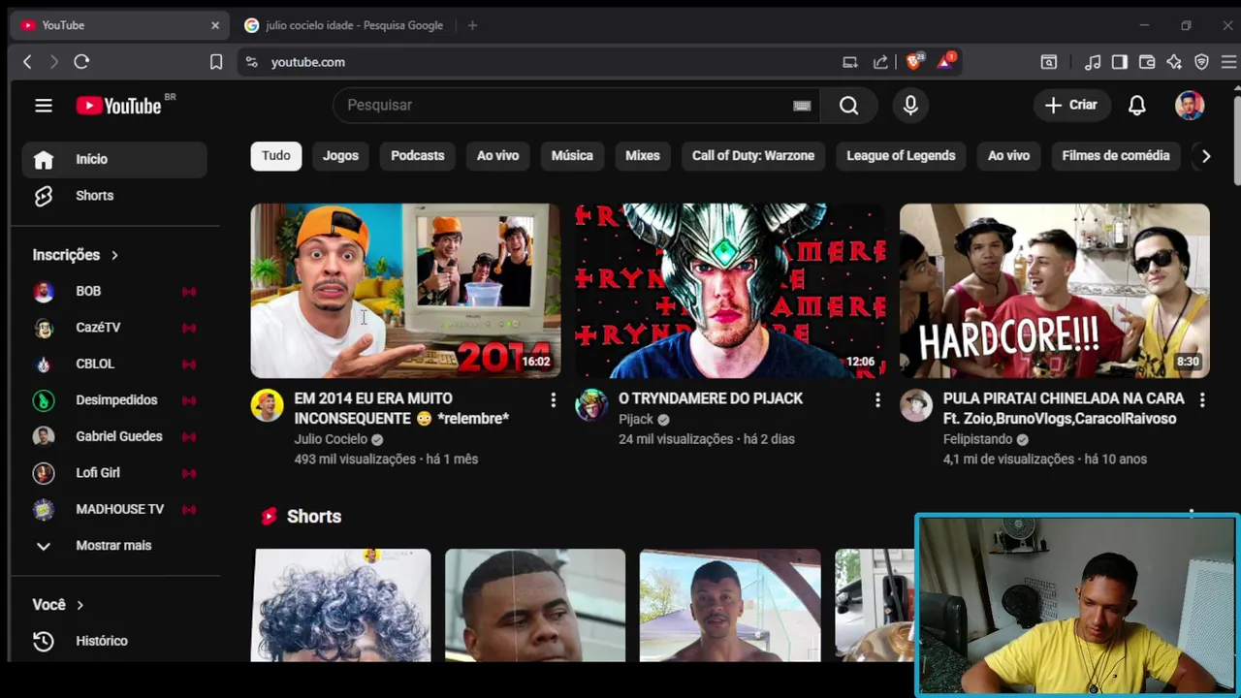
Task: Open the tab search icon in toolbar
Action: pyautogui.click(x=1048, y=62)
